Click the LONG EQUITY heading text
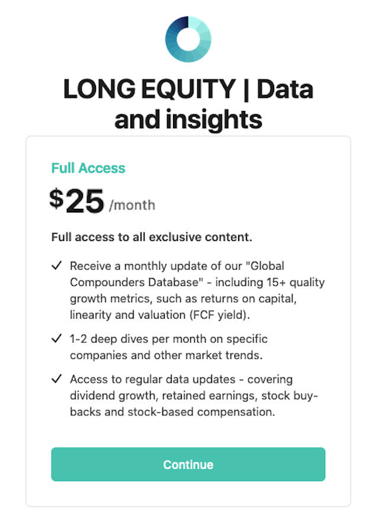Image resolution: width=372 pixels, height=512 pixels. click(x=150, y=90)
